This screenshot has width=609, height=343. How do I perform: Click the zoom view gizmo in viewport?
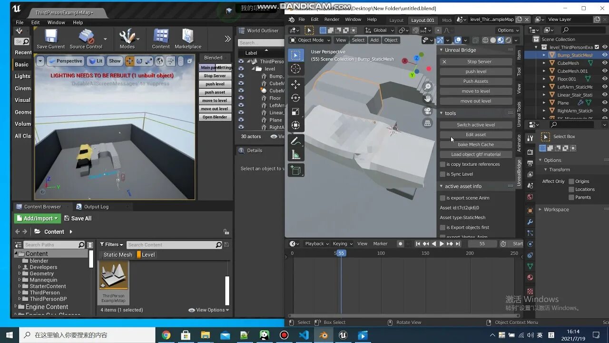point(428,86)
